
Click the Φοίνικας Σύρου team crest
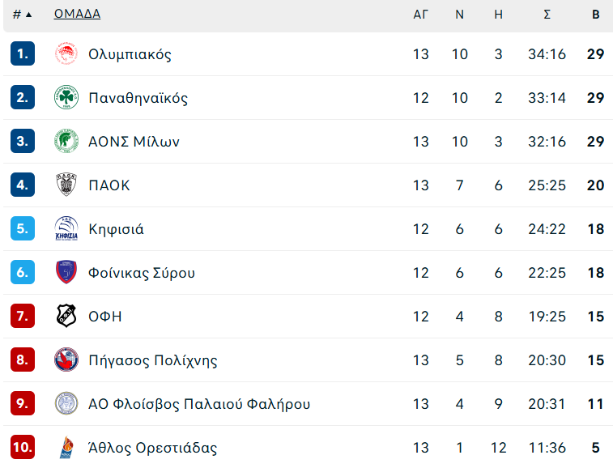tap(66, 273)
